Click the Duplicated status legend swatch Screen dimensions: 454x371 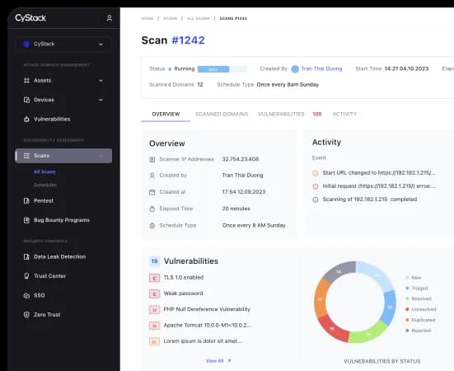tap(407, 320)
